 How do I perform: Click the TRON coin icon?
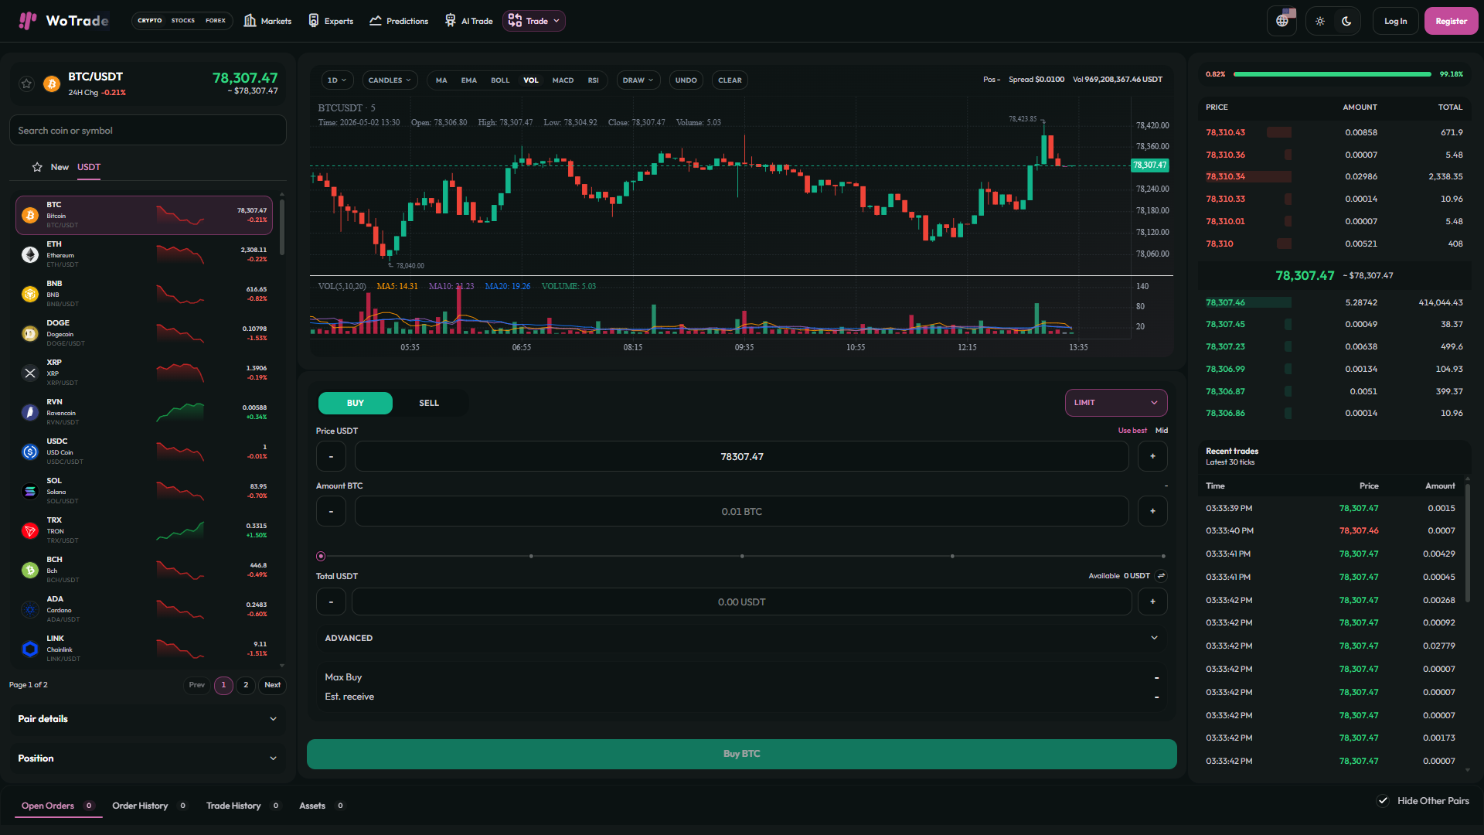[x=30, y=530]
